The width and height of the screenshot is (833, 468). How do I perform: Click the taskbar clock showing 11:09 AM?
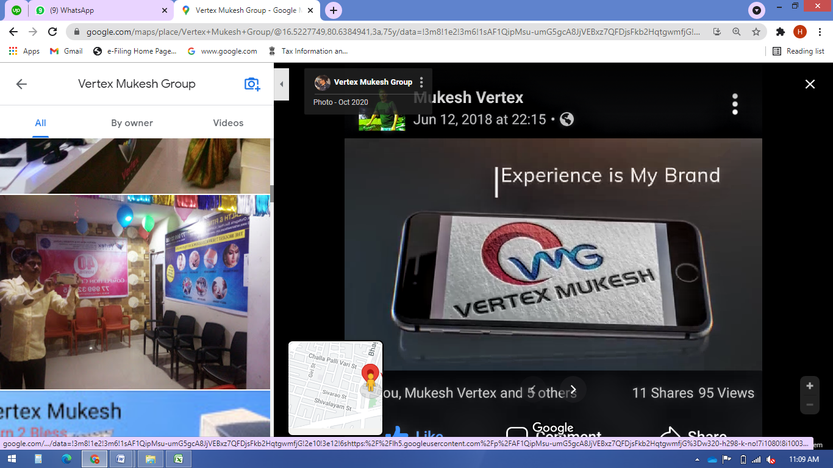pyautogui.click(x=804, y=459)
